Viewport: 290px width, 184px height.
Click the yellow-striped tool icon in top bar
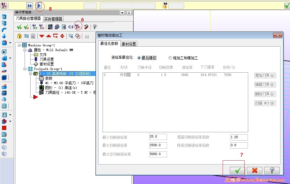pos(164,6)
